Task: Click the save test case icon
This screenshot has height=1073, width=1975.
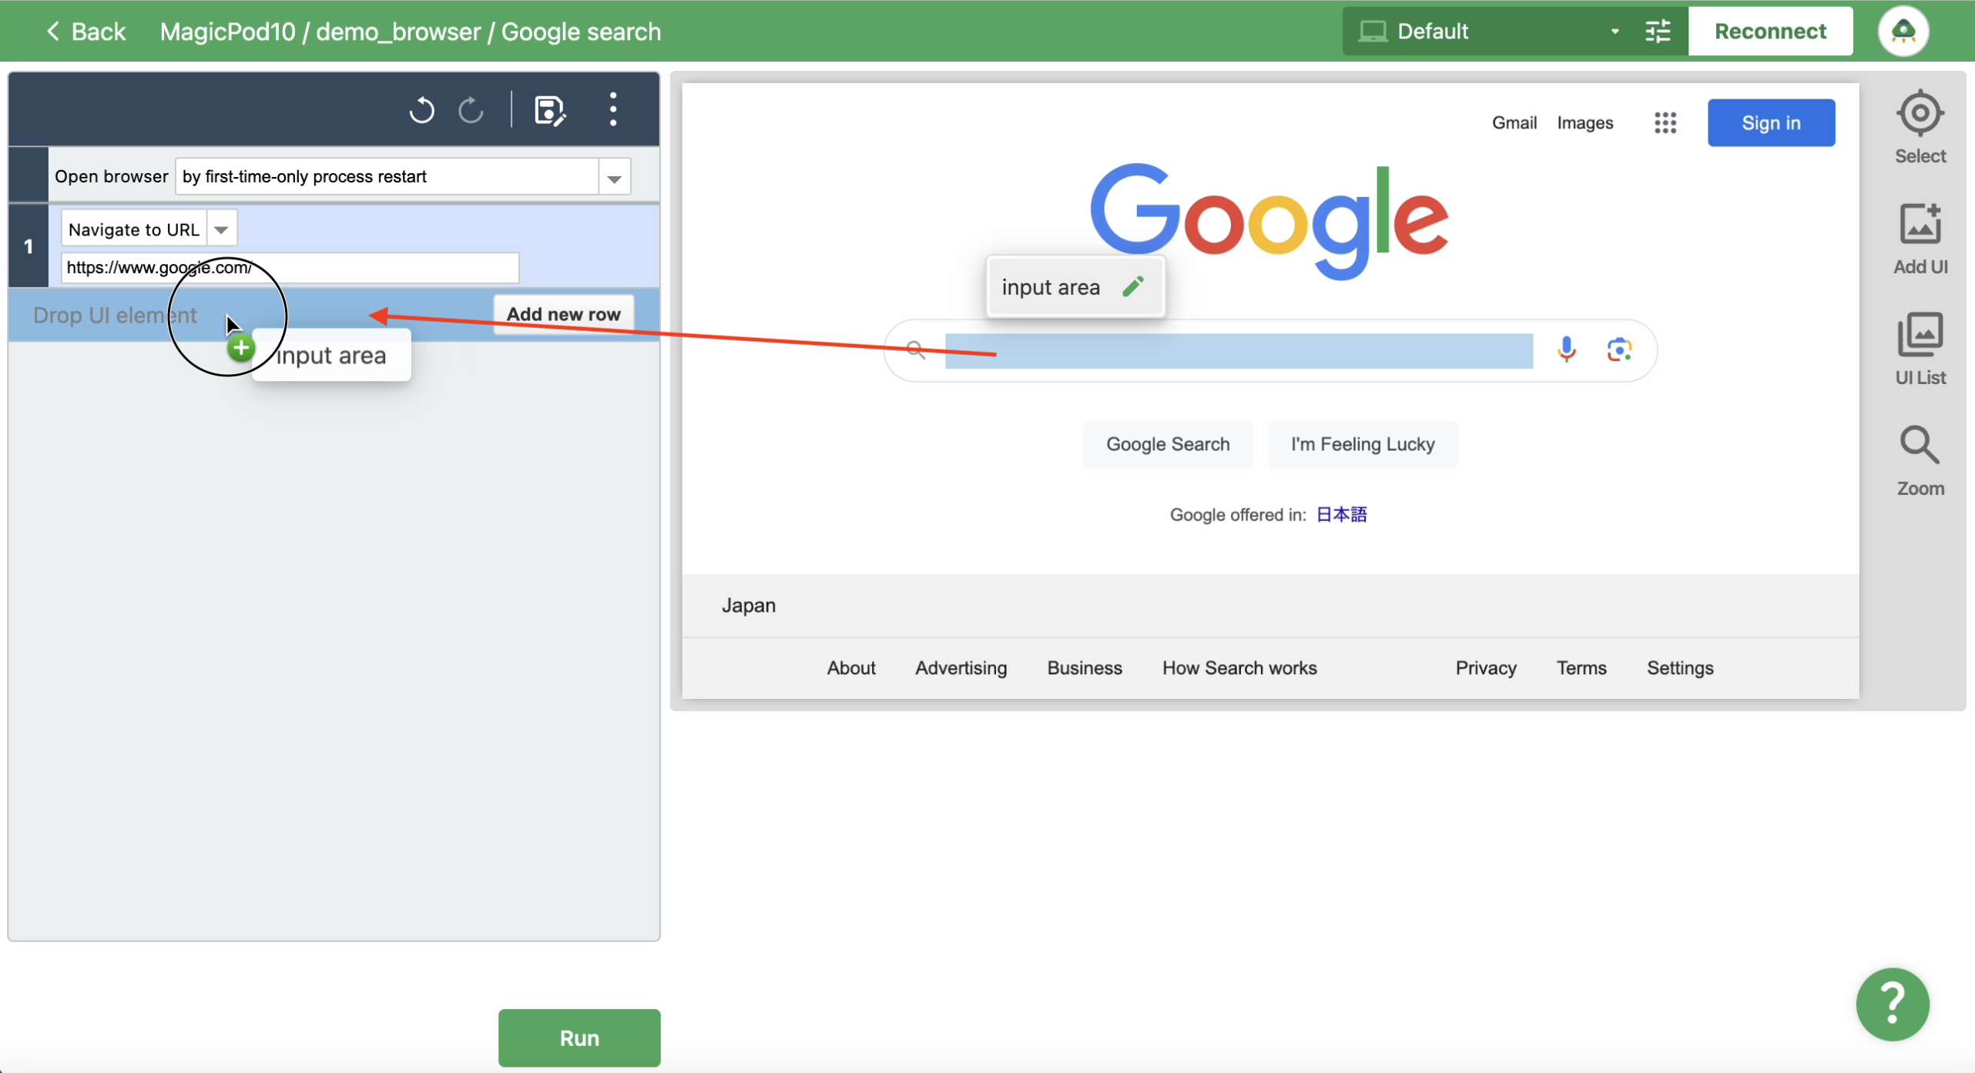Action: (x=550, y=111)
